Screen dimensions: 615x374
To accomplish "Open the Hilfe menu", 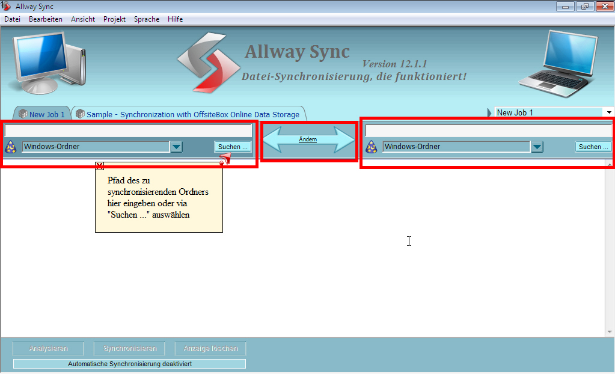I will [176, 19].
